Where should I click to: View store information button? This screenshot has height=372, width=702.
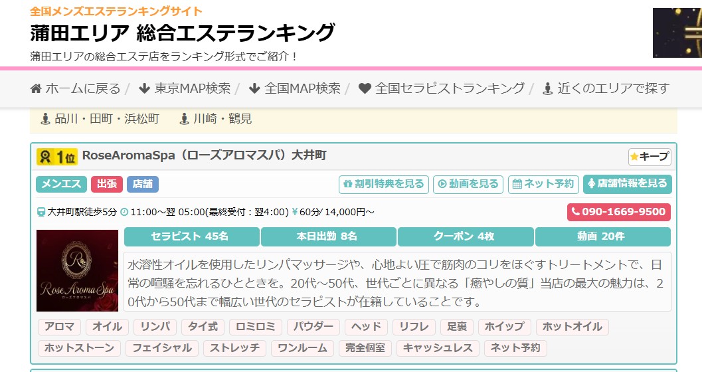[x=627, y=183]
